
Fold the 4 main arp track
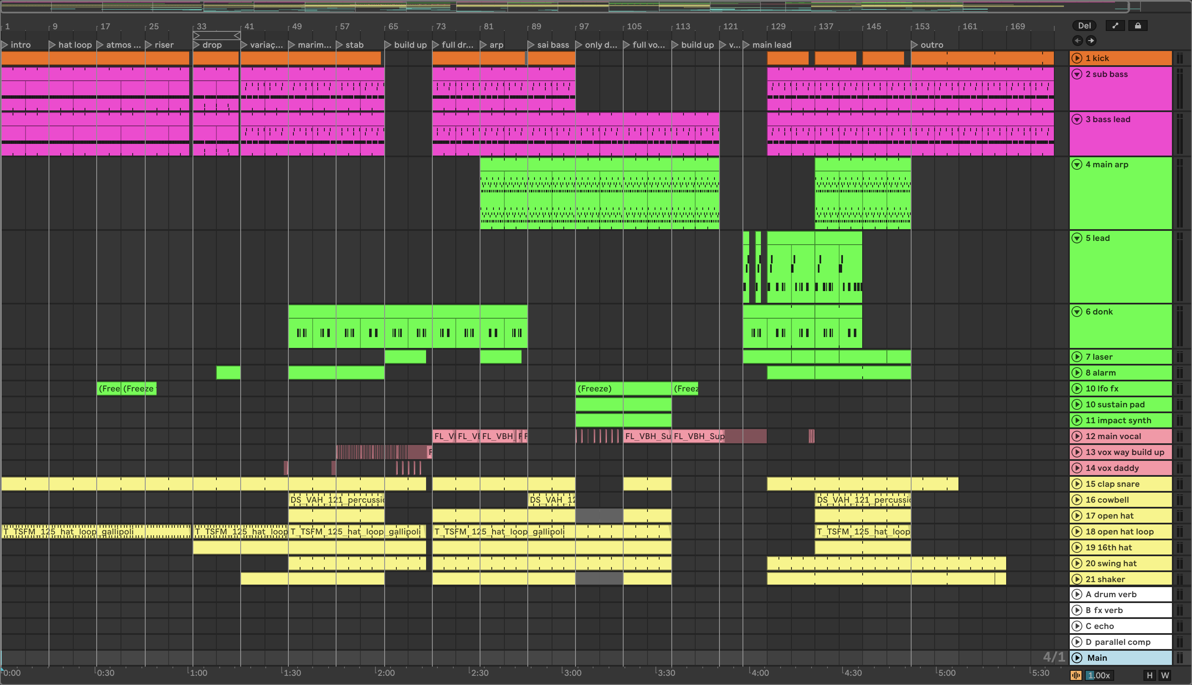pyautogui.click(x=1076, y=165)
